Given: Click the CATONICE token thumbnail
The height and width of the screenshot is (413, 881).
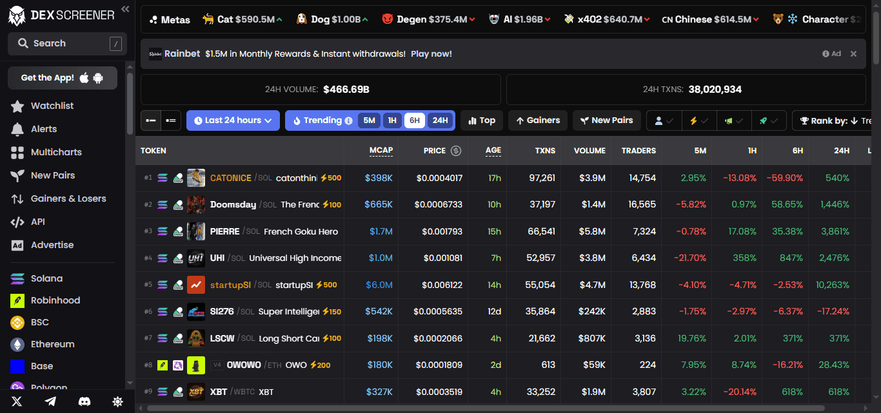Looking at the screenshot, I should (196, 178).
